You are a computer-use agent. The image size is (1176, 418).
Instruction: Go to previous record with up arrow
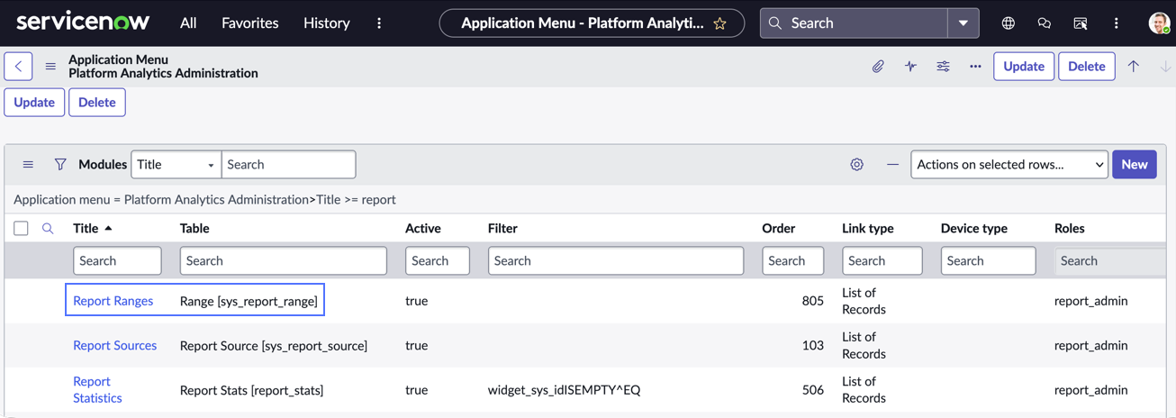(1134, 67)
